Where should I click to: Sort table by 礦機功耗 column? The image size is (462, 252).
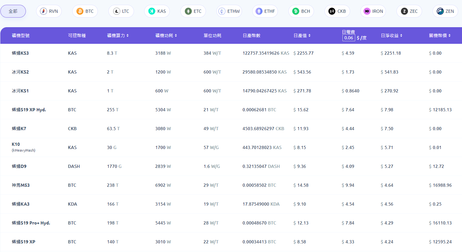coord(176,35)
